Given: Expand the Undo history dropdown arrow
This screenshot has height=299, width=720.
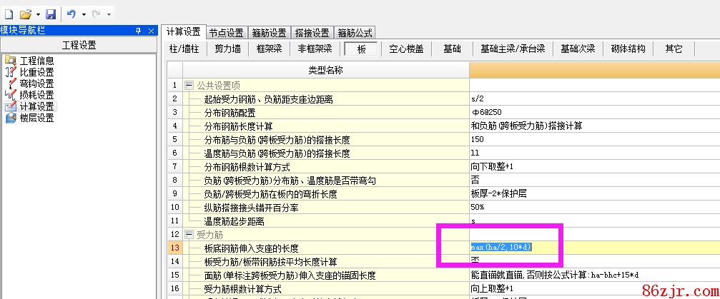Looking at the screenshot, I should pyautogui.click(x=84, y=14).
